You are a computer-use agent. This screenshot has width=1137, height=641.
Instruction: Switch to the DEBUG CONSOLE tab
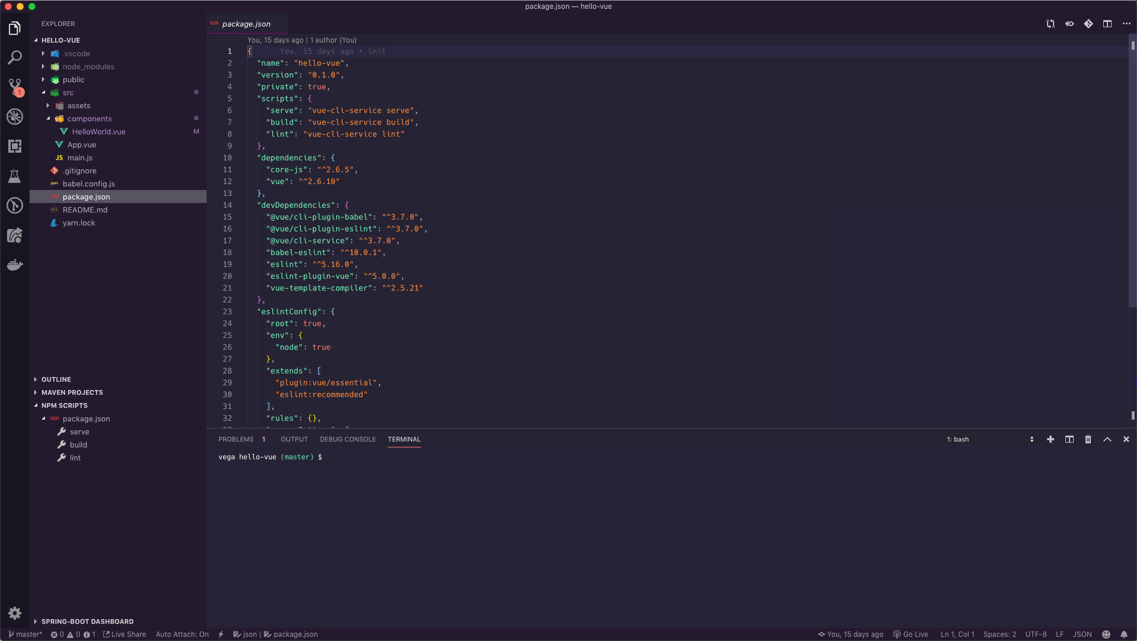(x=347, y=439)
